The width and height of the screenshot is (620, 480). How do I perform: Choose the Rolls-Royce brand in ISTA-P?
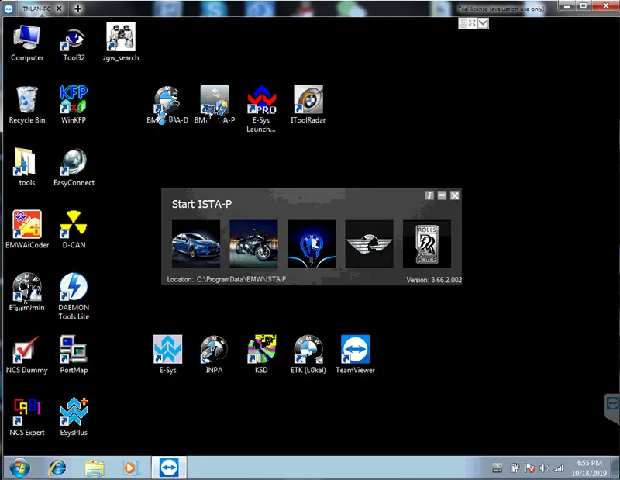click(427, 244)
